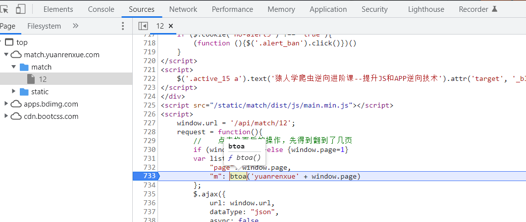
Task: Click the top frame window icon
Action: tap(10, 42)
